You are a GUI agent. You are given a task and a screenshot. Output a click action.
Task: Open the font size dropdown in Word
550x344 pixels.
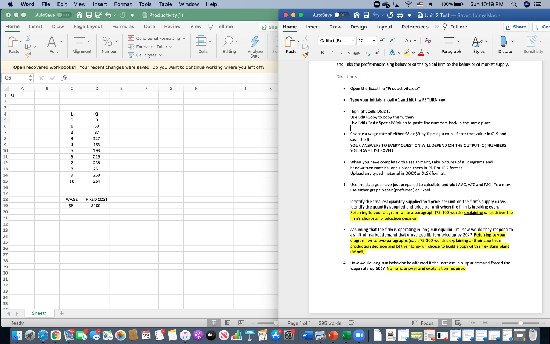click(373, 40)
